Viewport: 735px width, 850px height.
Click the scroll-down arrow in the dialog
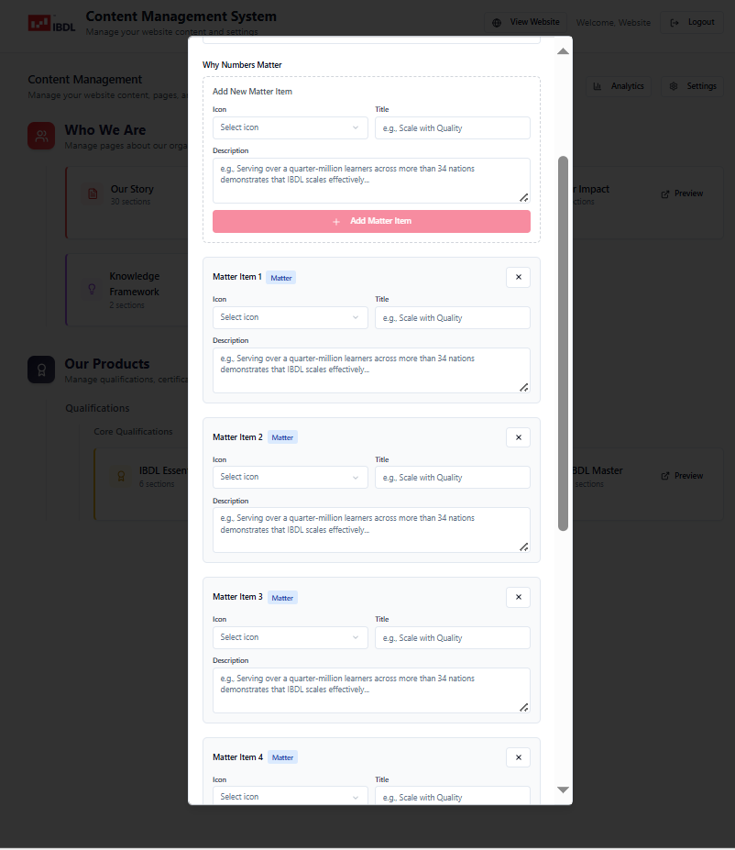(563, 789)
